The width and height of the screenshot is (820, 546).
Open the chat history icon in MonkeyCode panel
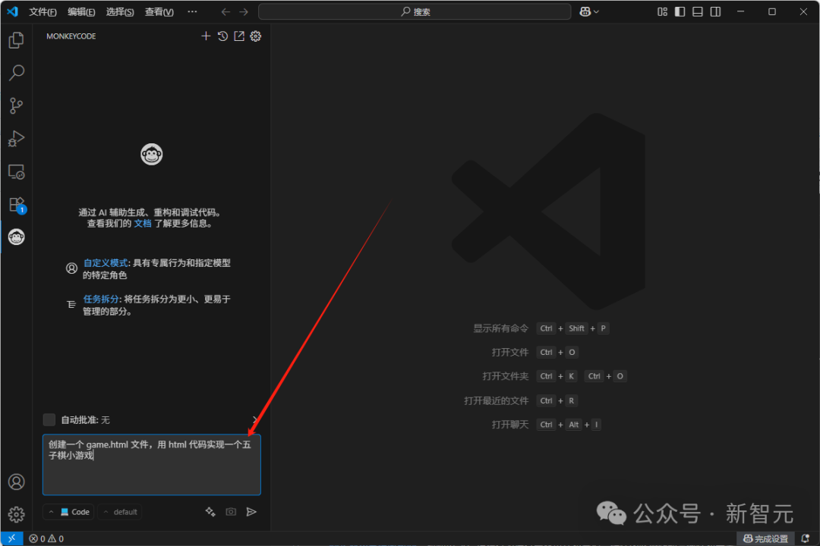click(x=222, y=36)
